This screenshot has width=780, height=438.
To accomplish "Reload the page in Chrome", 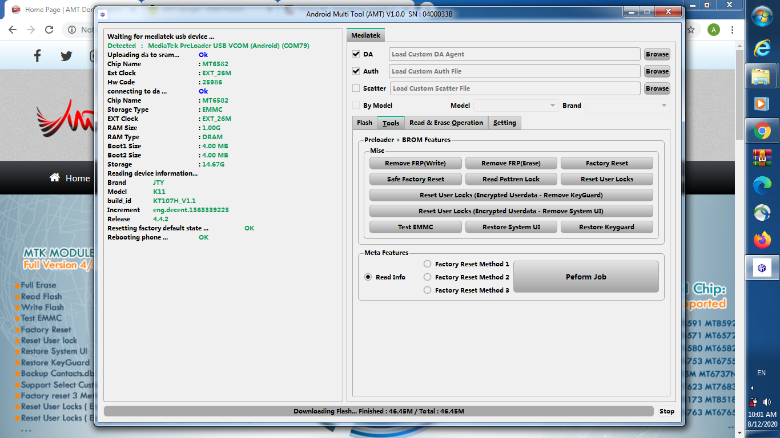I will (49, 30).
